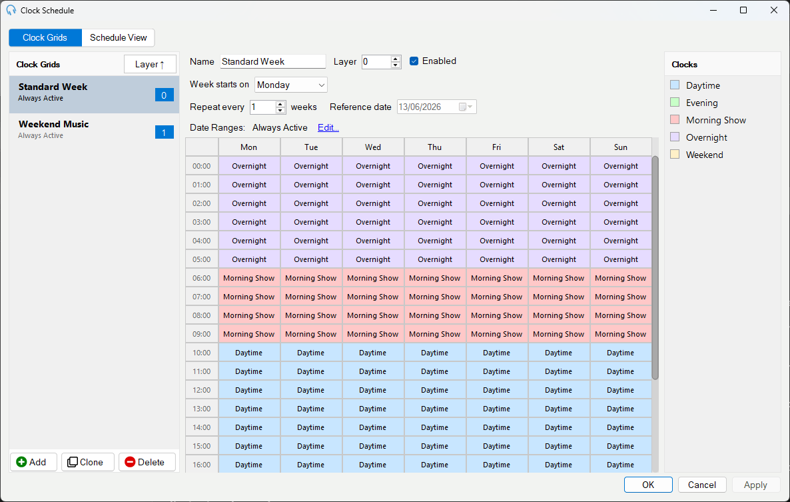The height and width of the screenshot is (502, 790).
Task: Select Overnight in the Clocks list
Action: pos(706,137)
